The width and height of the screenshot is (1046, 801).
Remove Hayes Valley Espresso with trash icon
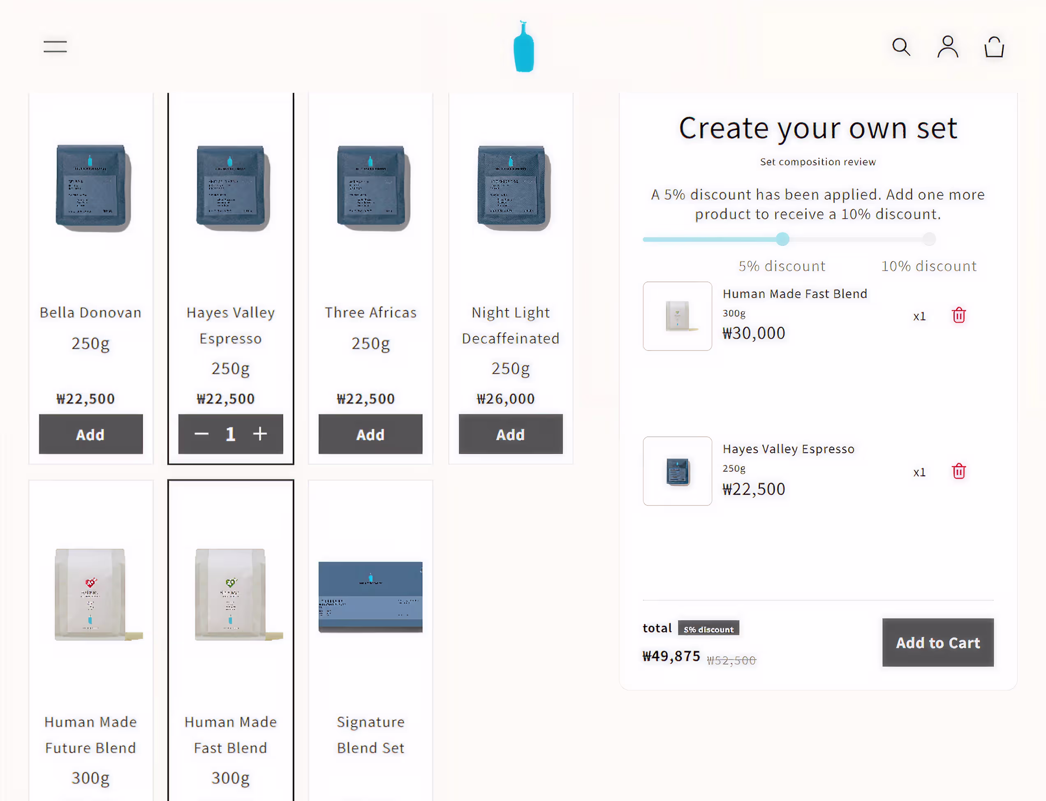coord(959,471)
